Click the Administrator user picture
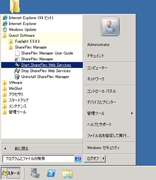This screenshot has height=180, width=156. [110, 27]
